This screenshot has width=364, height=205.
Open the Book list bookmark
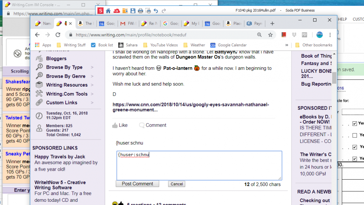(x=102, y=45)
